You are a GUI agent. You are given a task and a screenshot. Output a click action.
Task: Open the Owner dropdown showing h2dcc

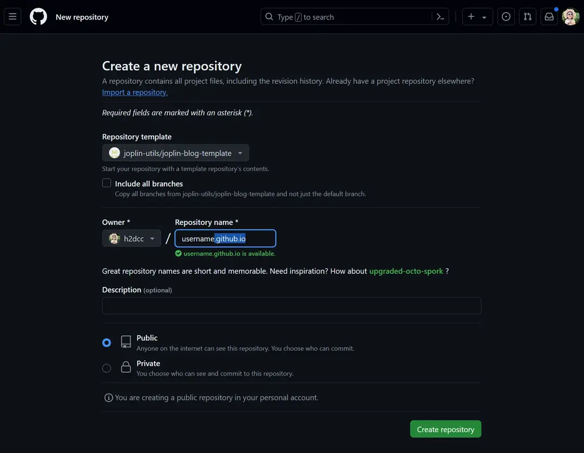(x=131, y=238)
